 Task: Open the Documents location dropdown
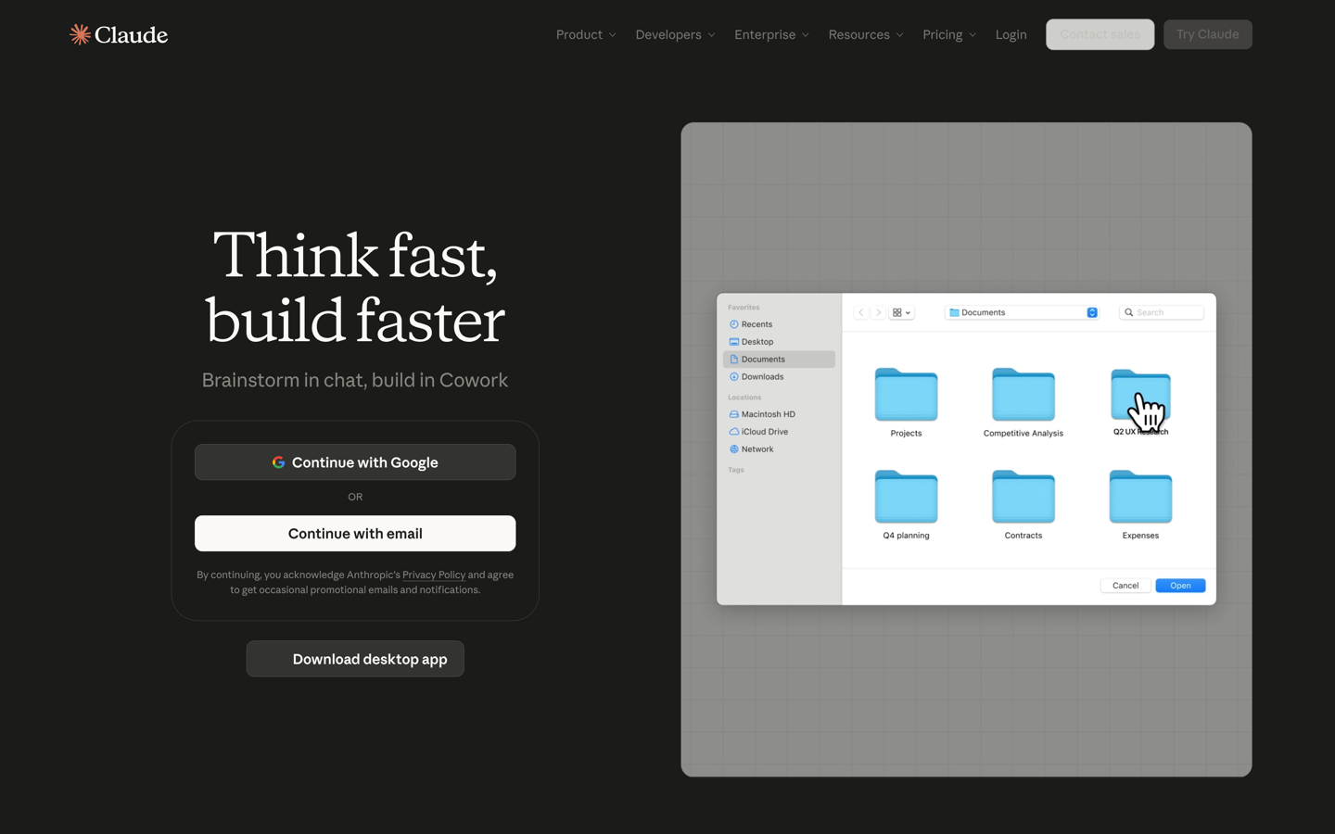[x=1022, y=312]
